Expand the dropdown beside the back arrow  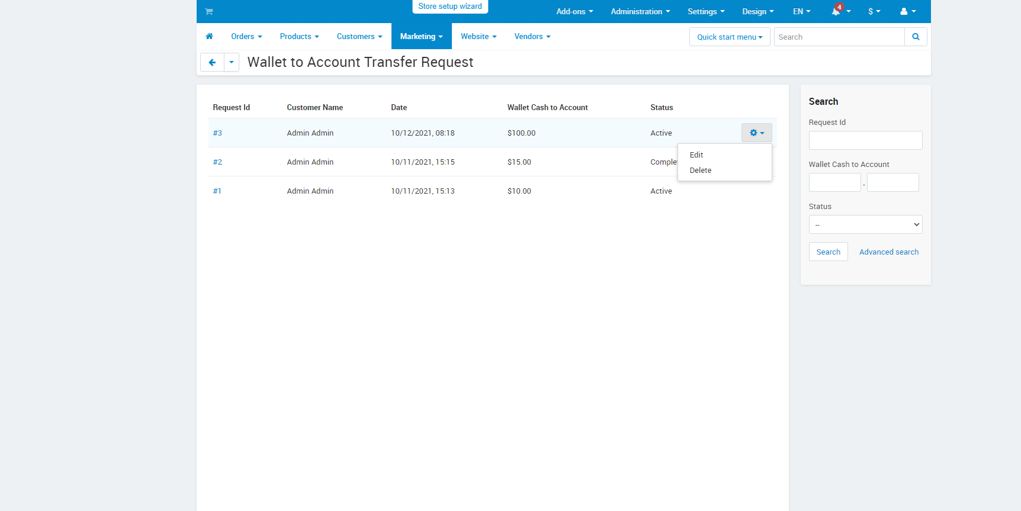click(232, 62)
